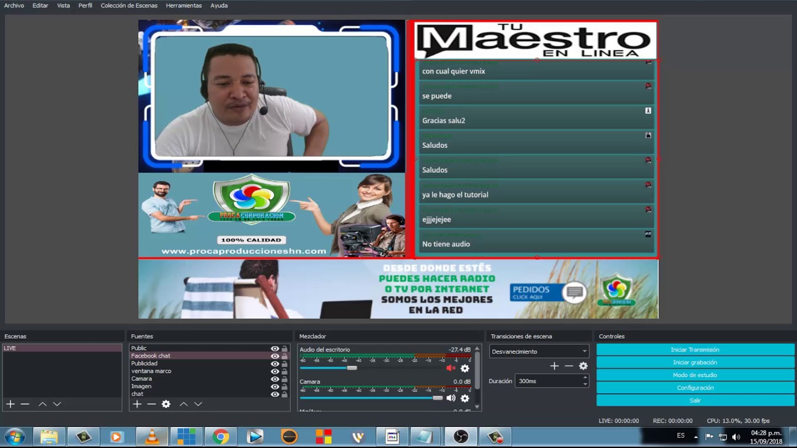Move scene up in Escenas panel
The height and width of the screenshot is (448, 797).
[x=42, y=404]
